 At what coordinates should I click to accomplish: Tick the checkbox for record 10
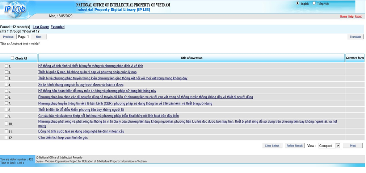pyautogui.click(x=6, y=123)
